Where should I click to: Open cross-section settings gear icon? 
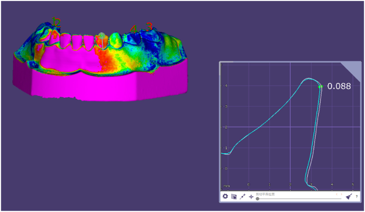coord(225,196)
